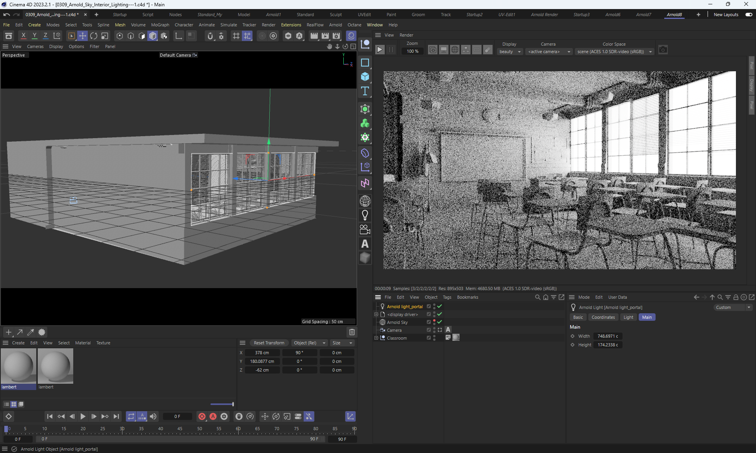756x453 pixels.
Task: Switch to the Light attribute tab
Action: [628, 317]
